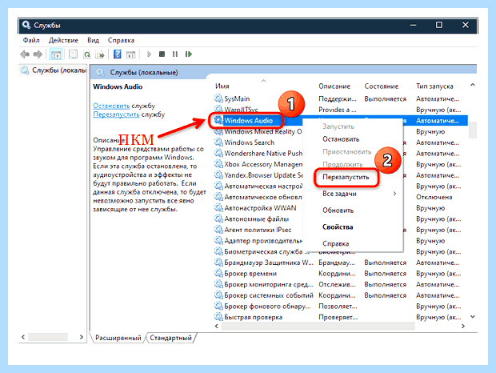Select Xbox Accessory Management service
The height and width of the screenshot is (373, 496).
263,164
